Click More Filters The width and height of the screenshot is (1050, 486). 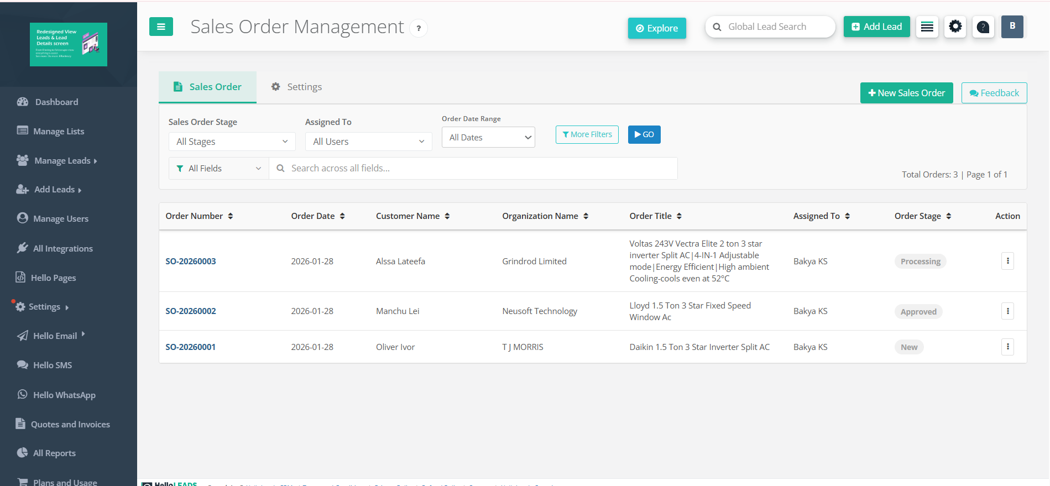click(x=587, y=134)
